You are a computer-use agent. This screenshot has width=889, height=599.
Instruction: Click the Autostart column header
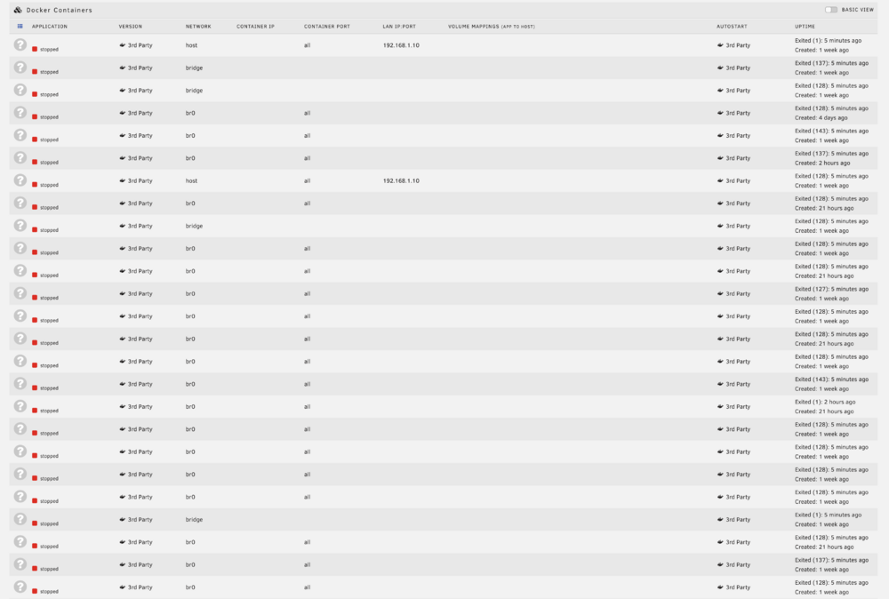click(732, 27)
